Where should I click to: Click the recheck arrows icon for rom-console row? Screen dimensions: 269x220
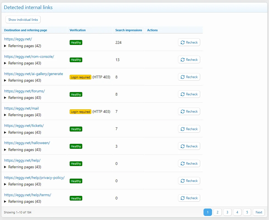point(183,60)
